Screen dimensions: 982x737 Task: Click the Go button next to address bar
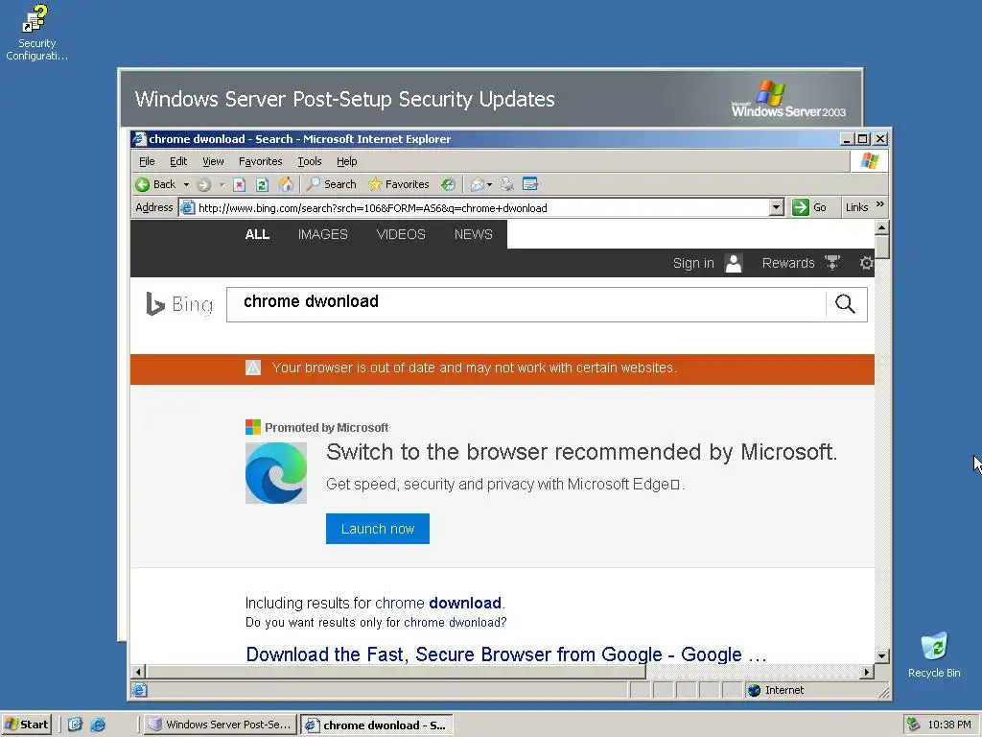click(809, 207)
